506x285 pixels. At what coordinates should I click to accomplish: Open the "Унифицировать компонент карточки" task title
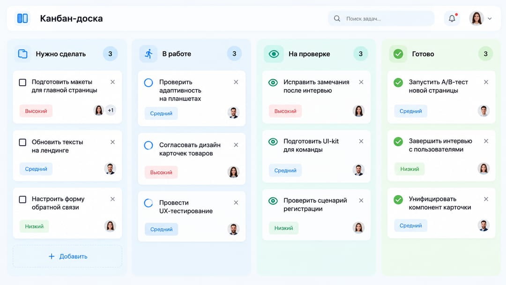pyautogui.click(x=440, y=203)
